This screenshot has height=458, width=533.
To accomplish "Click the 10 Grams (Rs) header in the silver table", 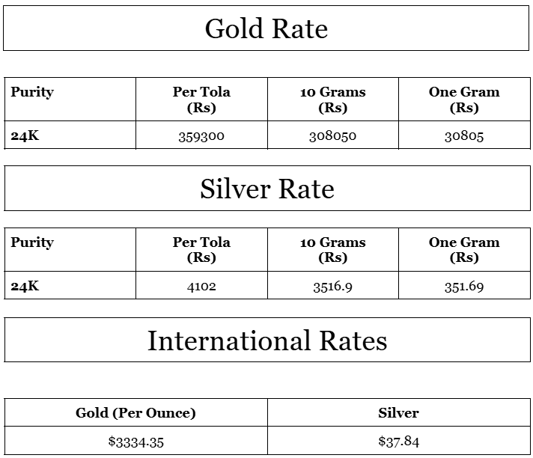I will click(x=332, y=250).
